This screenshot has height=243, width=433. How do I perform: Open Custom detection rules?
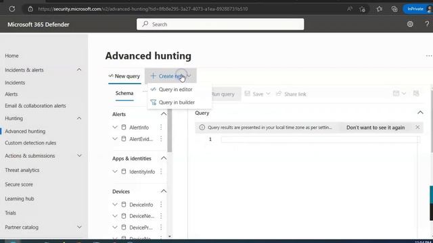[30, 143]
